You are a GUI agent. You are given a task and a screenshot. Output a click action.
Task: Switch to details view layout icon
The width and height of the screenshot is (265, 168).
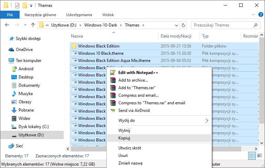click(x=252, y=156)
